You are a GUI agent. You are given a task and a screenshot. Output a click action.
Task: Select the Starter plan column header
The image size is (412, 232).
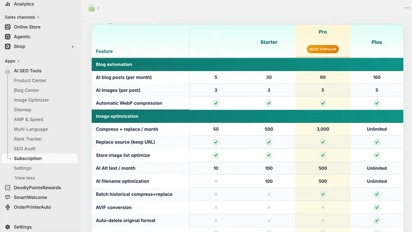268,42
